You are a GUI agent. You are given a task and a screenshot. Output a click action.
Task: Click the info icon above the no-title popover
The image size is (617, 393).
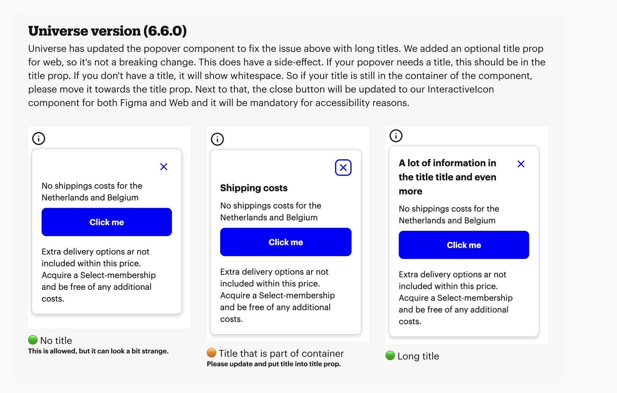click(x=39, y=139)
